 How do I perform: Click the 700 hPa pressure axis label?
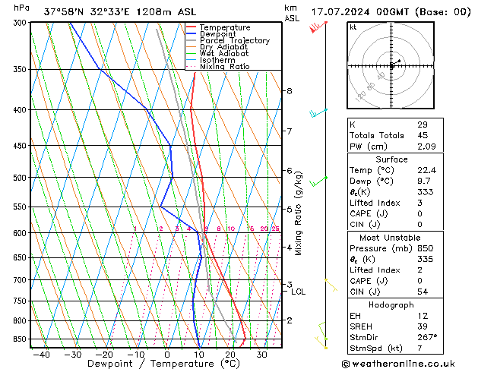pyautogui.click(x=21, y=280)
